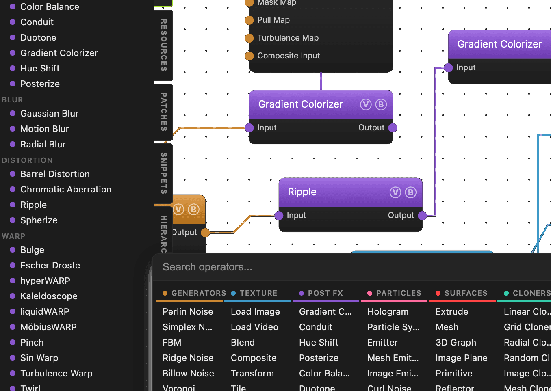The width and height of the screenshot is (551, 391).
Task: Select Bulge in the Warp list
Action: (x=33, y=250)
